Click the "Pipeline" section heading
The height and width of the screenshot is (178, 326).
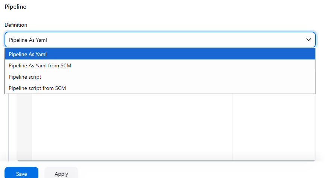(15, 7)
